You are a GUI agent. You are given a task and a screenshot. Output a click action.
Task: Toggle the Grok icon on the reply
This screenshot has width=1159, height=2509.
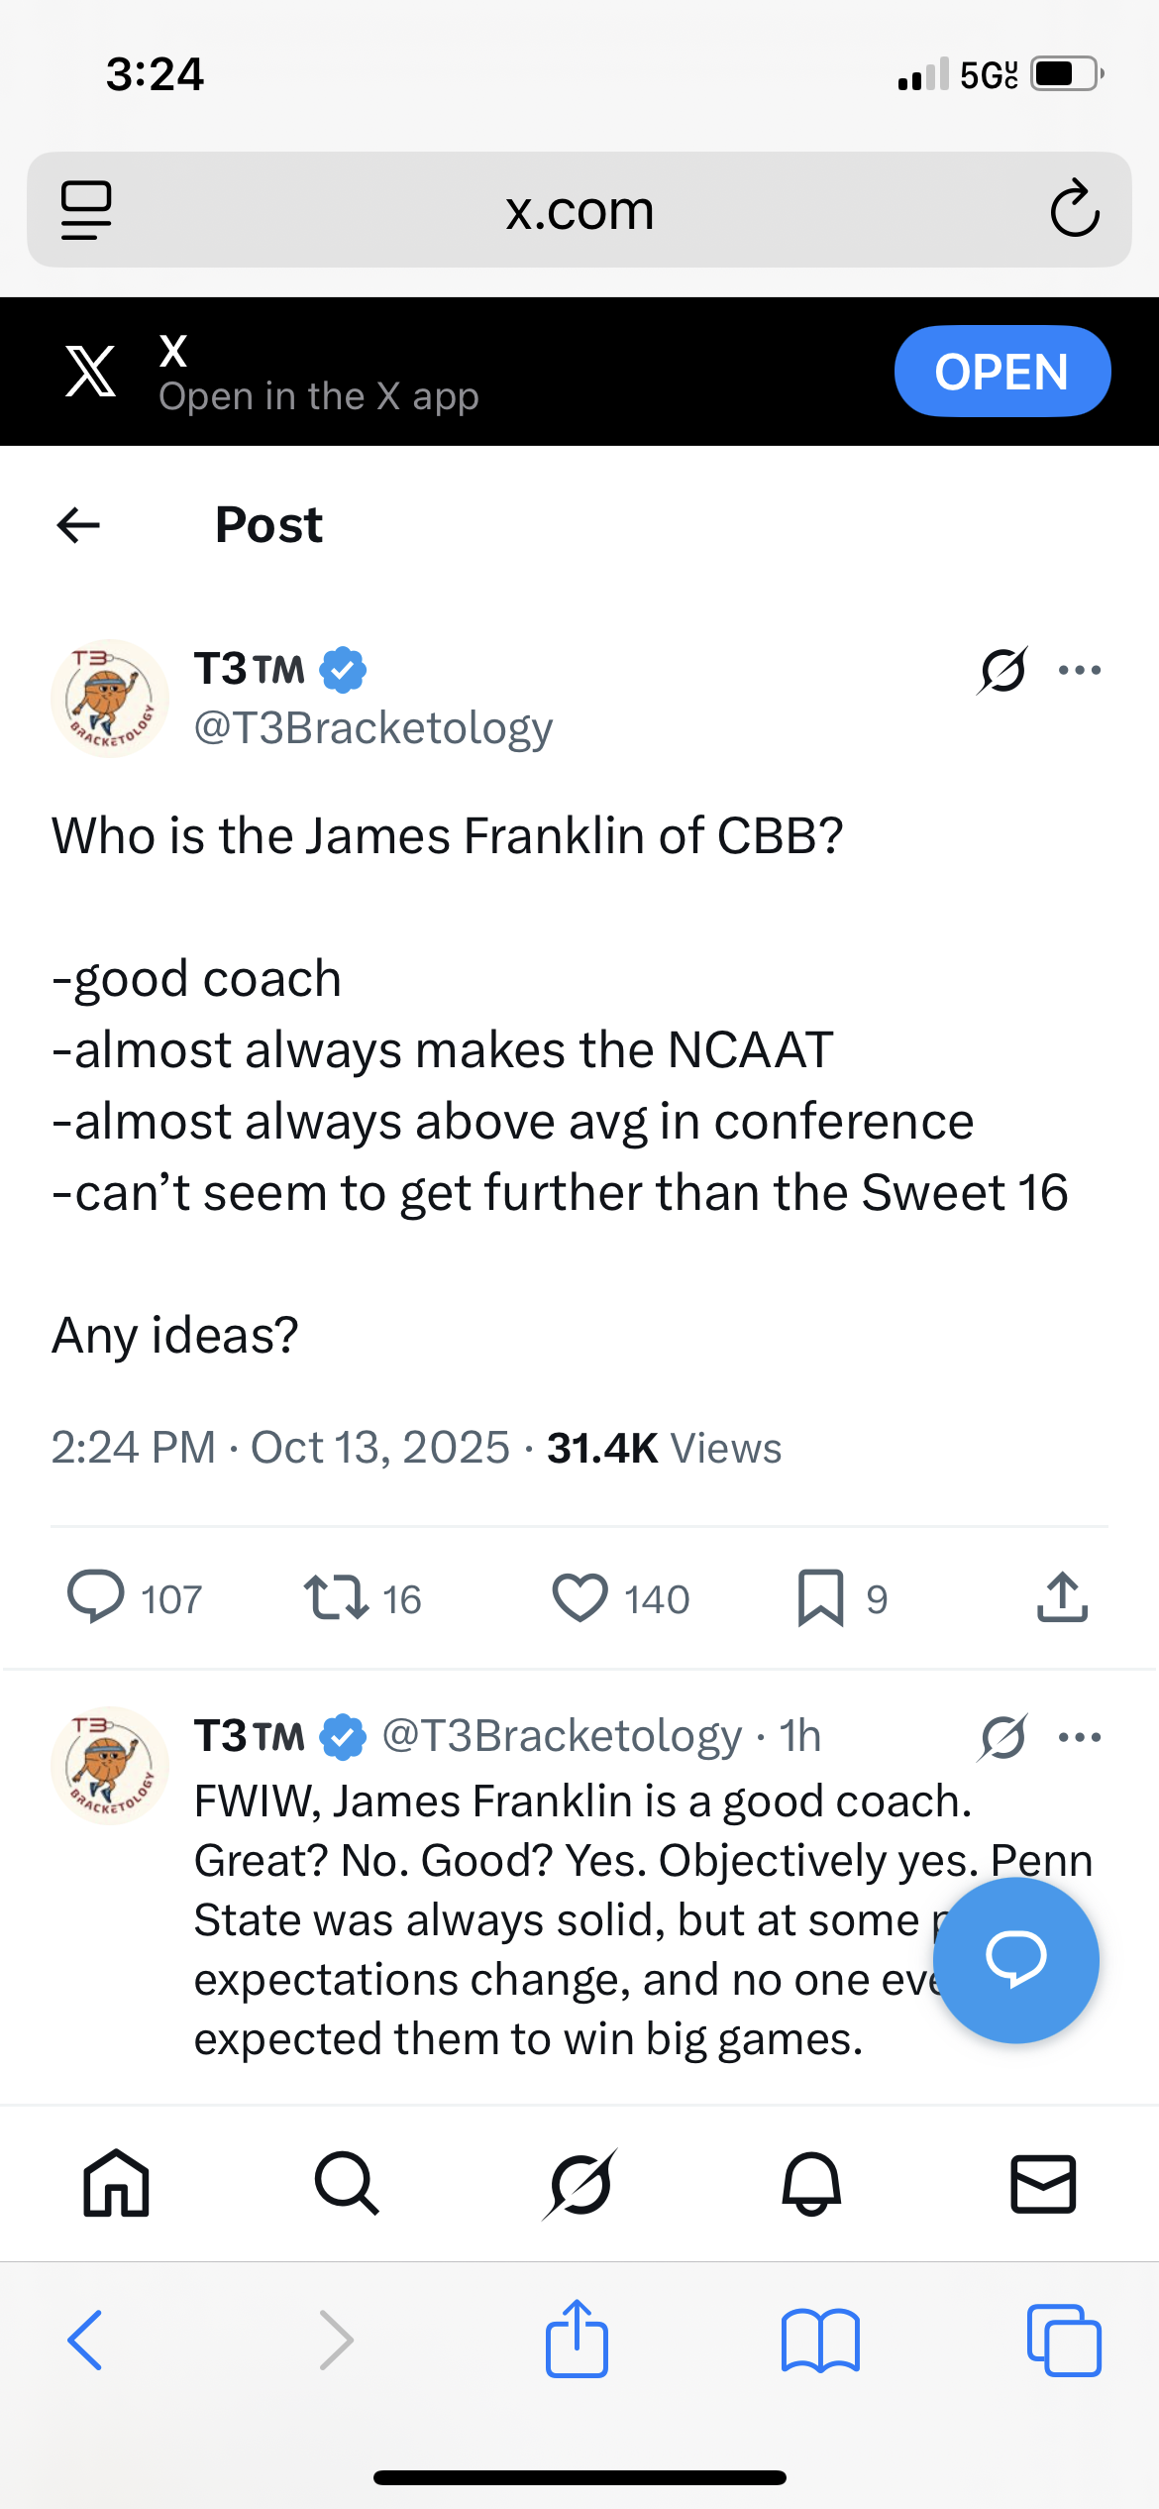coord(1002,1737)
